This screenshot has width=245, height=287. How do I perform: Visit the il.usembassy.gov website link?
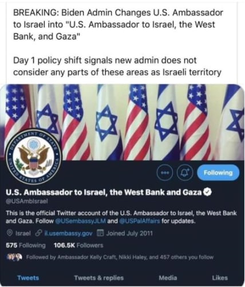[x=68, y=234]
